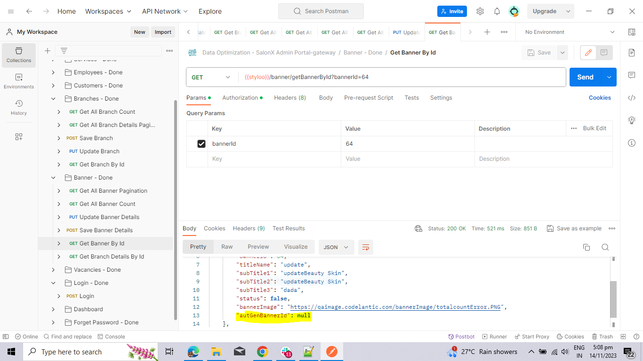Open the GET method dropdown
Image resolution: width=643 pixels, height=361 pixels.
(211, 77)
